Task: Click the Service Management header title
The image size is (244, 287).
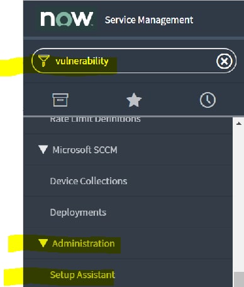Action: tap(149, 20)
